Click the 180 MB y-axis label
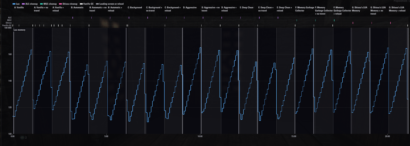 [8, 28]
